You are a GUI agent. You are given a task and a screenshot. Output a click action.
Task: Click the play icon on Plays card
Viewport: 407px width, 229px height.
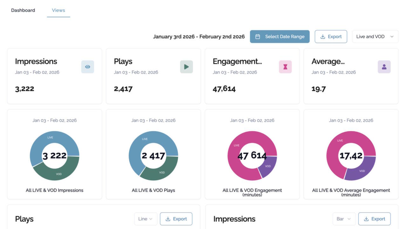[186, 67]
